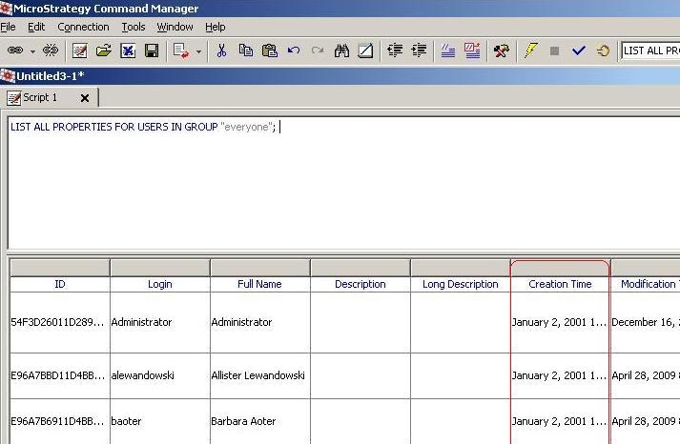Click the Description column header
Viewport: 680px width, 444px height.
[360, 284]
